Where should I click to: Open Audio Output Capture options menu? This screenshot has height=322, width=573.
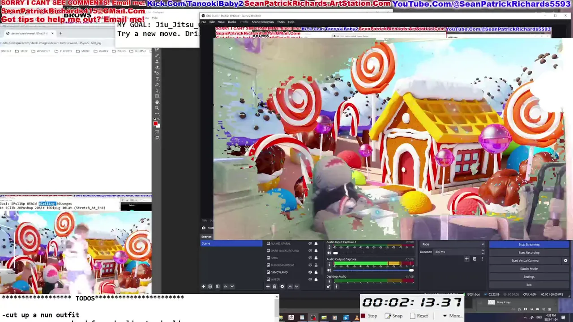tap(329, 264)
